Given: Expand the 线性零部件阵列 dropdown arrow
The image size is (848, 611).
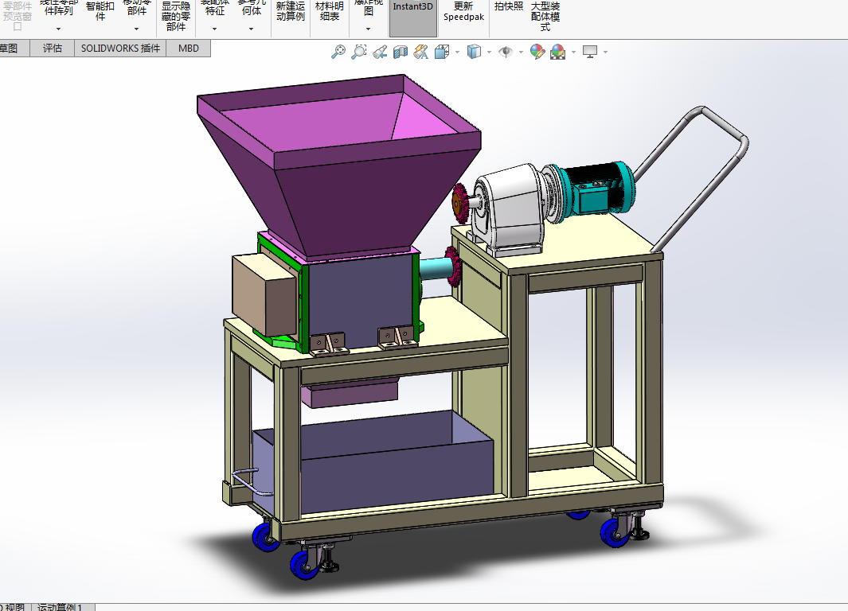Looking at the screenshot, I should (x=58, y=29).
